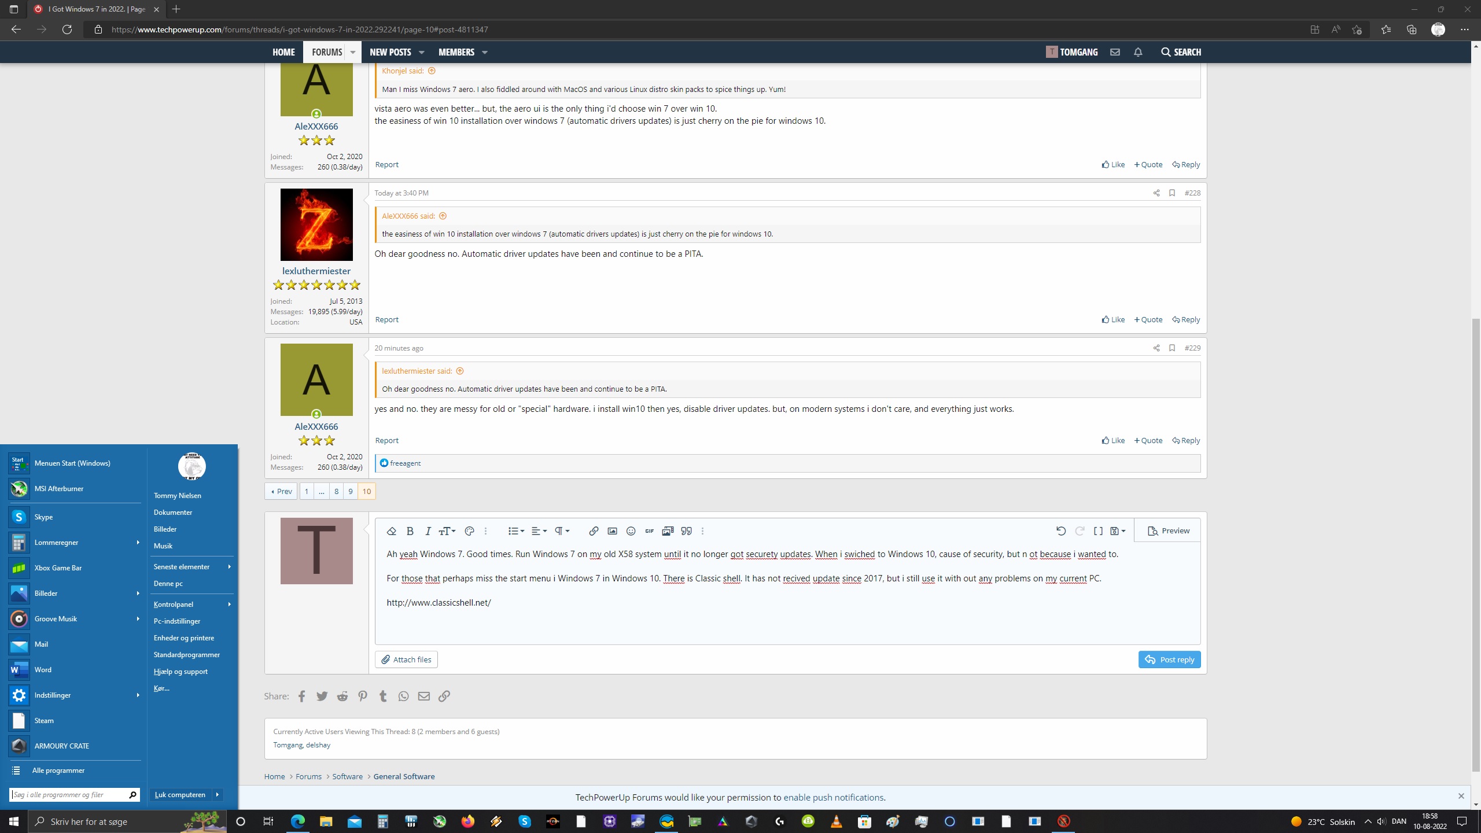This screenshot has height=833, width=1481.
Task: Share thread on Reddit icon
Action: click(x=342, y=696)
